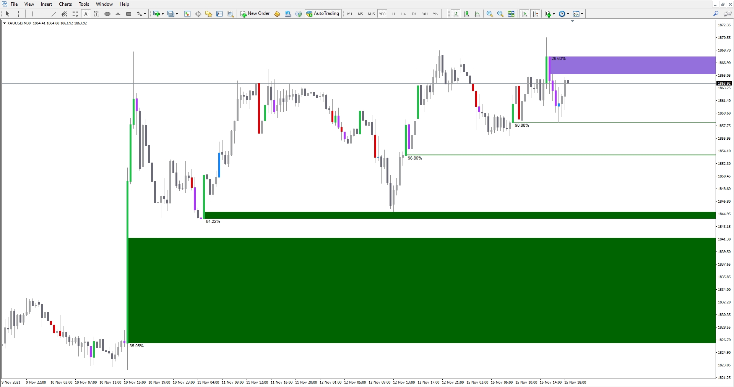Open the Data Window crosshair icon
Viewport: 734px width, 387px height.
click(198, 14)
